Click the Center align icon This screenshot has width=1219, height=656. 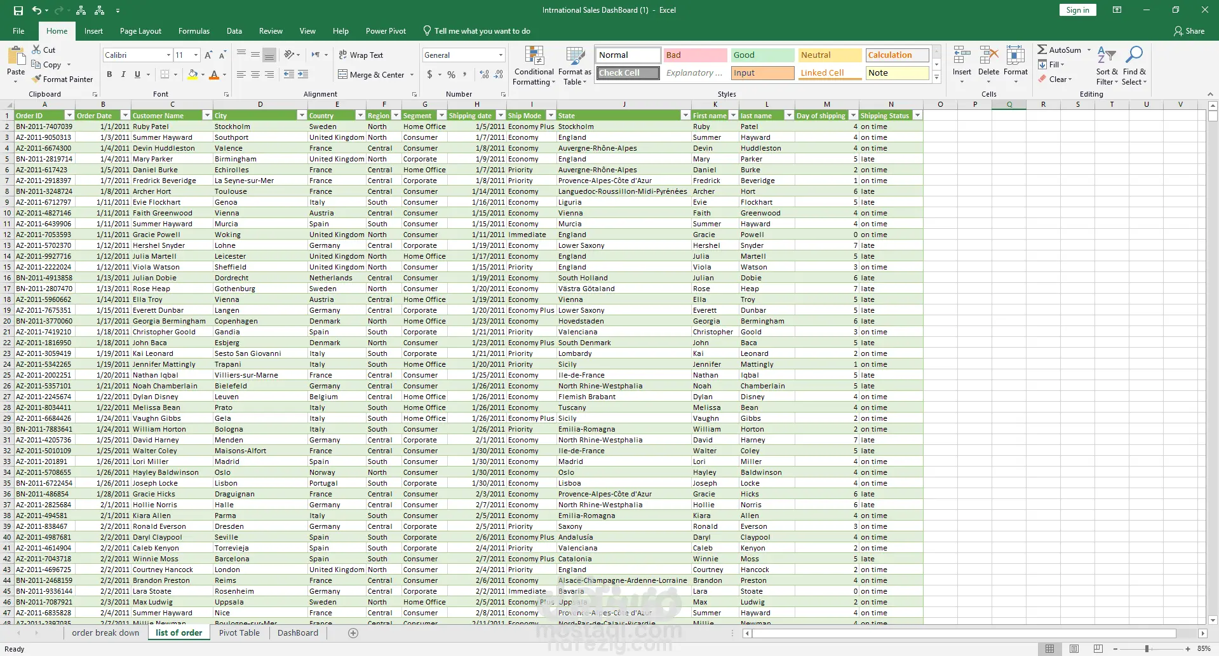(255, 74)
